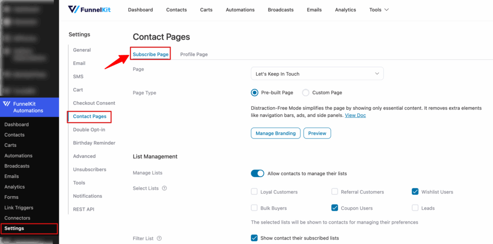493x244 pixels.
Task: Click the help icon beside Select Lists
Action: click(164, 188)
